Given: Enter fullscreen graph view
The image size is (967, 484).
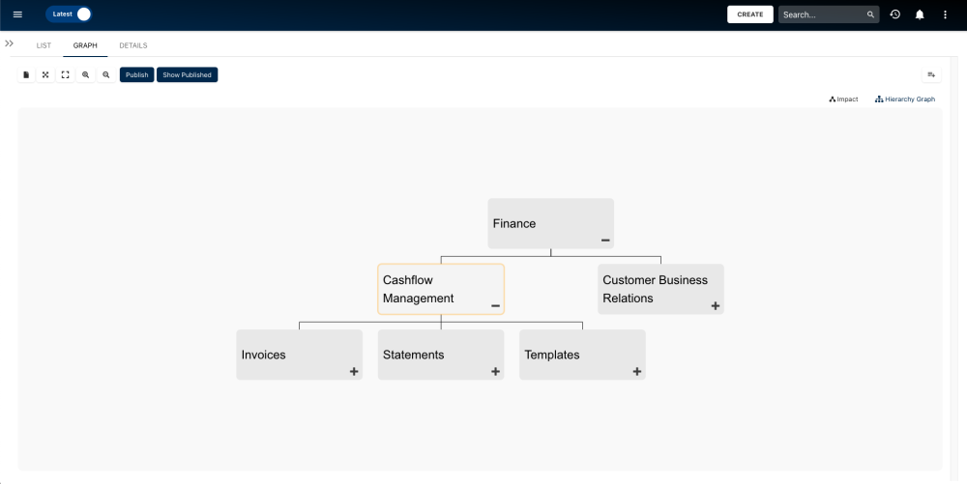Looking at the screenshot, I should coord(66,74).
